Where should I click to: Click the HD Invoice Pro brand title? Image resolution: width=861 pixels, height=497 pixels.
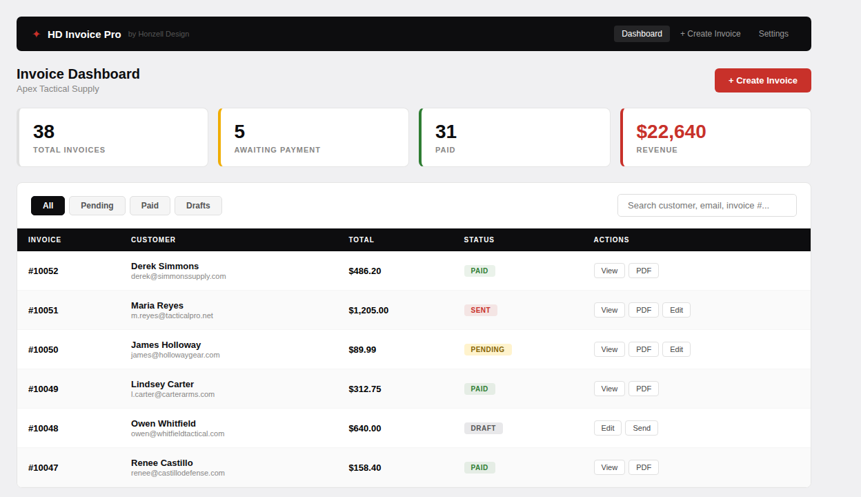(x=84, y=35)
